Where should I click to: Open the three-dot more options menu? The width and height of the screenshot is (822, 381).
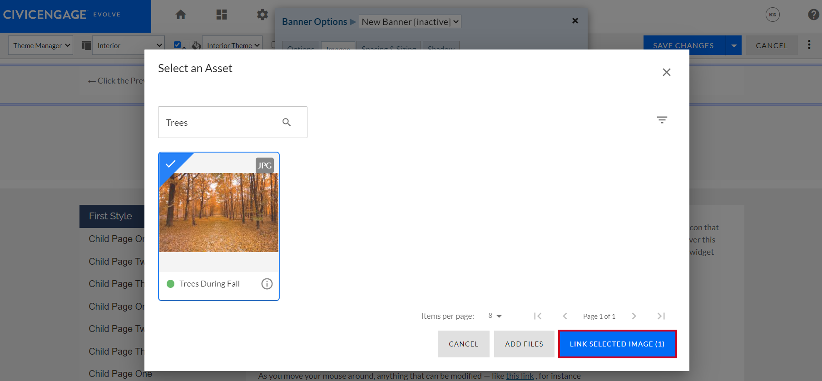pyautogui.click(x=809, y=45)
